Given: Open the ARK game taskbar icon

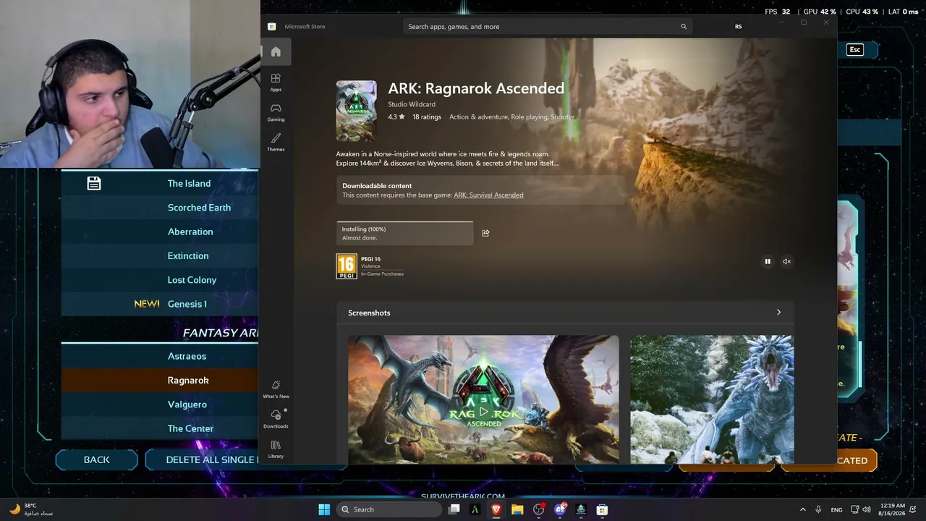Looking at the screenshot, I should click(x=581, y=509).
